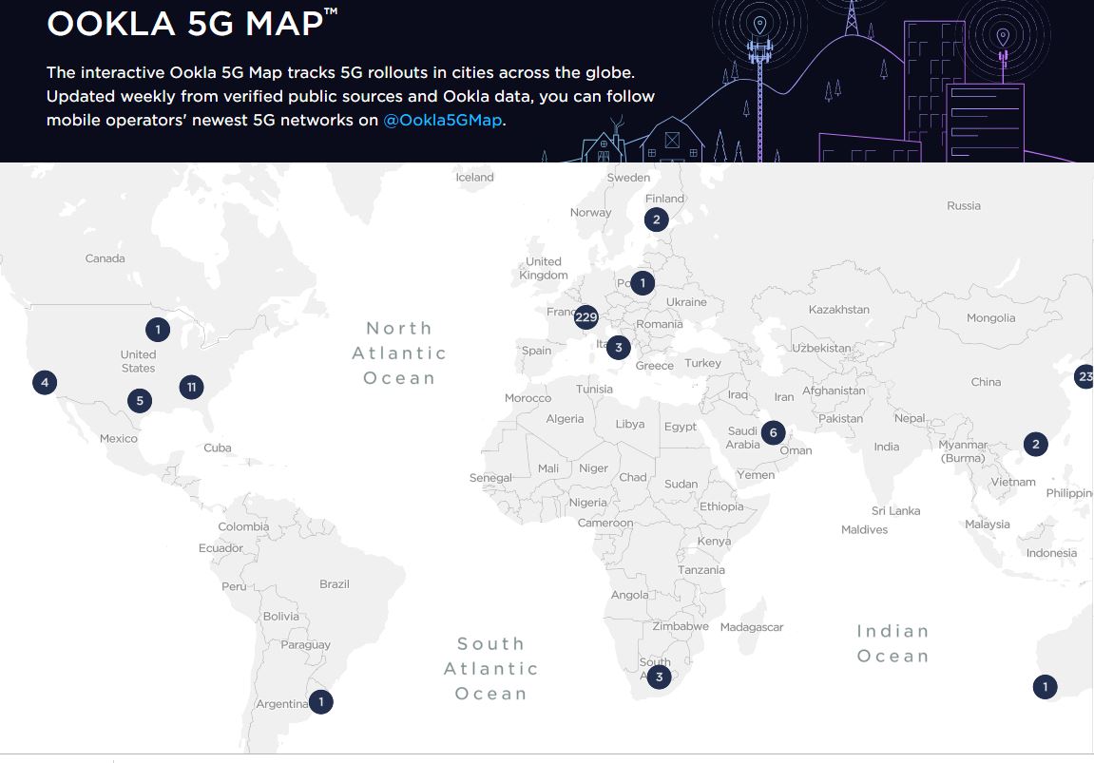
Task: Click the 1 marker over Poland
Action: point(643,283)
